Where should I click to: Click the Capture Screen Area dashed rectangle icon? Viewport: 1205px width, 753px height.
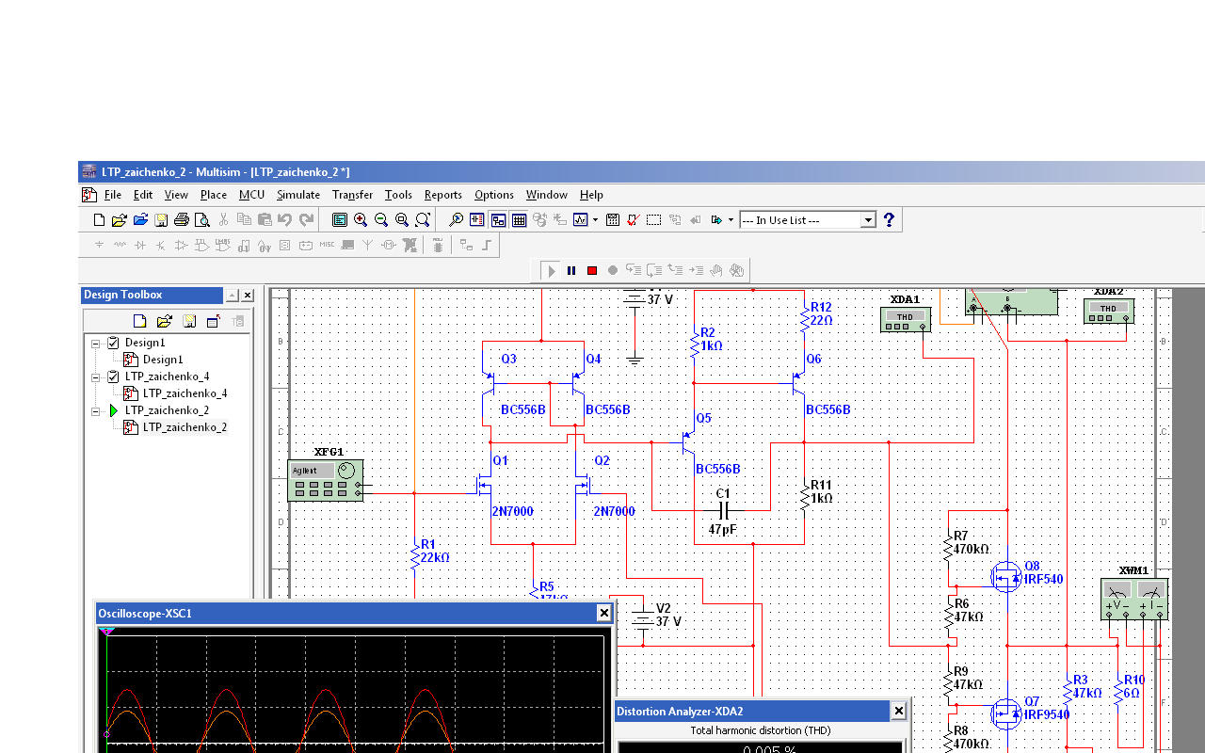(x=653, y=220)
